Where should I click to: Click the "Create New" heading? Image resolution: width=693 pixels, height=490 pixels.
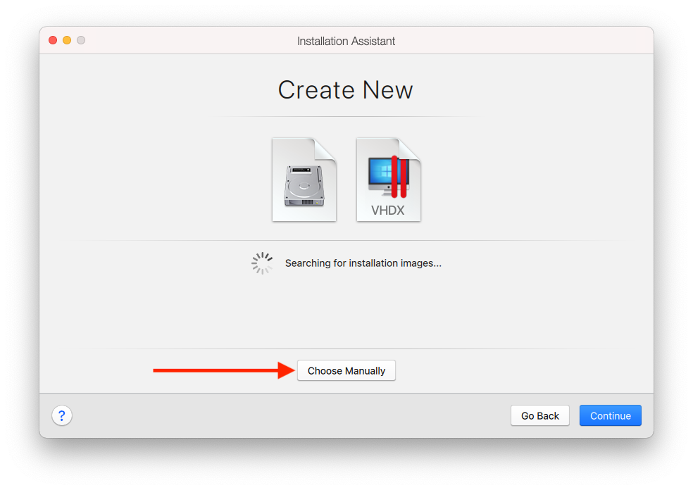(x=345, y=90)
